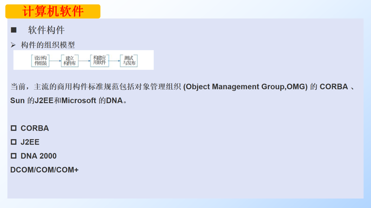Click the 构建应用软件 flowchart box
The image size is (371, 208).
point(99,61)
